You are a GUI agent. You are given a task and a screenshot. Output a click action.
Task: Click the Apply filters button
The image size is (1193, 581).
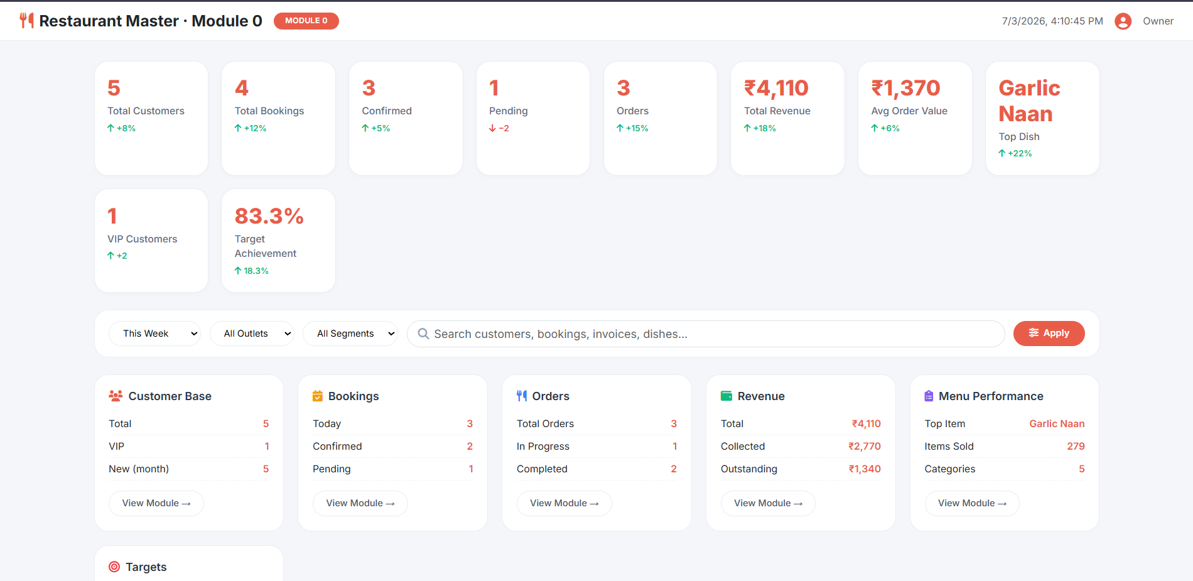(1049, 334)
